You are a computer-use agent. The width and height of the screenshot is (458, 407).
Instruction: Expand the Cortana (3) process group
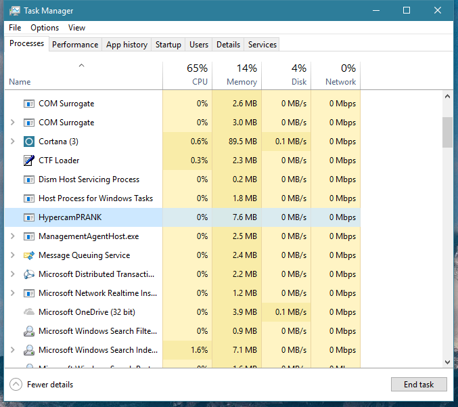(13, 142)
